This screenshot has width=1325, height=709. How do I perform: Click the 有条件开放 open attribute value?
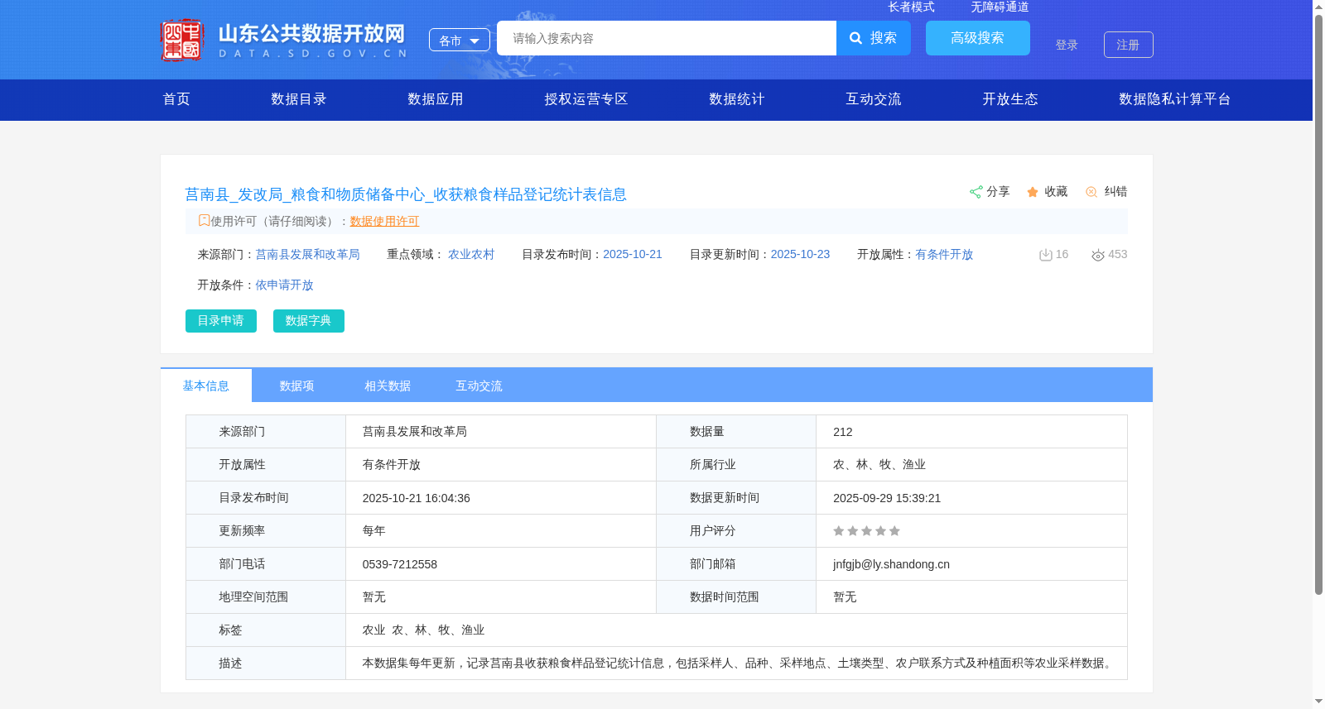tap(944, 254)
